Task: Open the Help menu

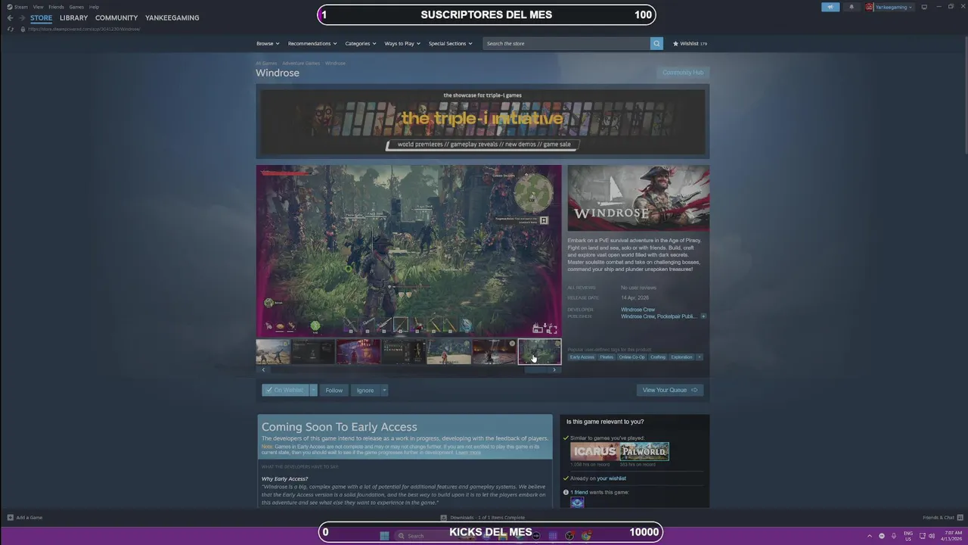Action: point(94,7)
